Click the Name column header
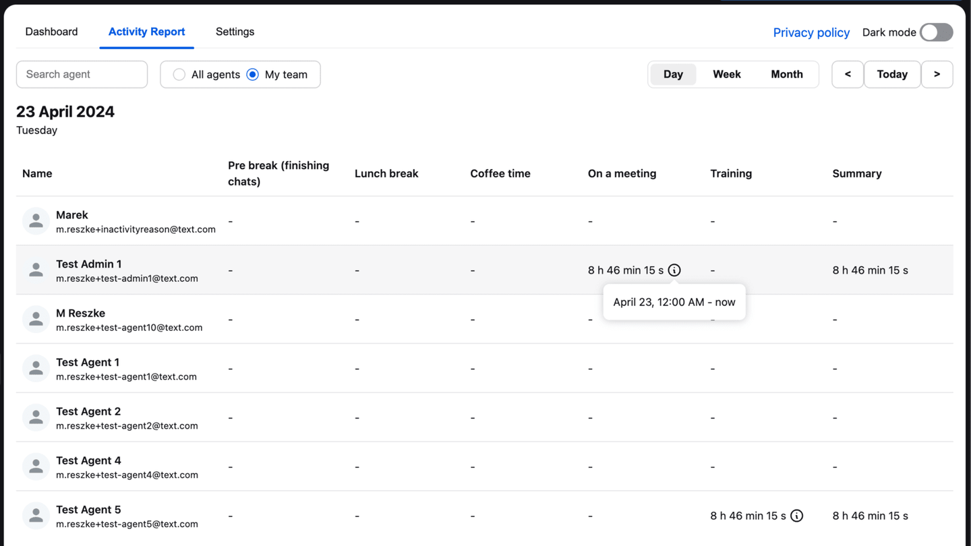The height and width of the screenshot is (546, 971). pyautogui.click(x=37, y=173)
